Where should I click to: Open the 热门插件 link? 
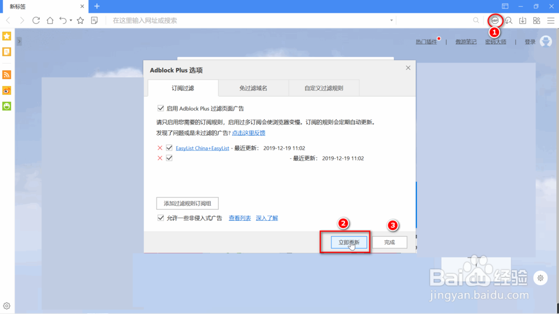(427, 42)
